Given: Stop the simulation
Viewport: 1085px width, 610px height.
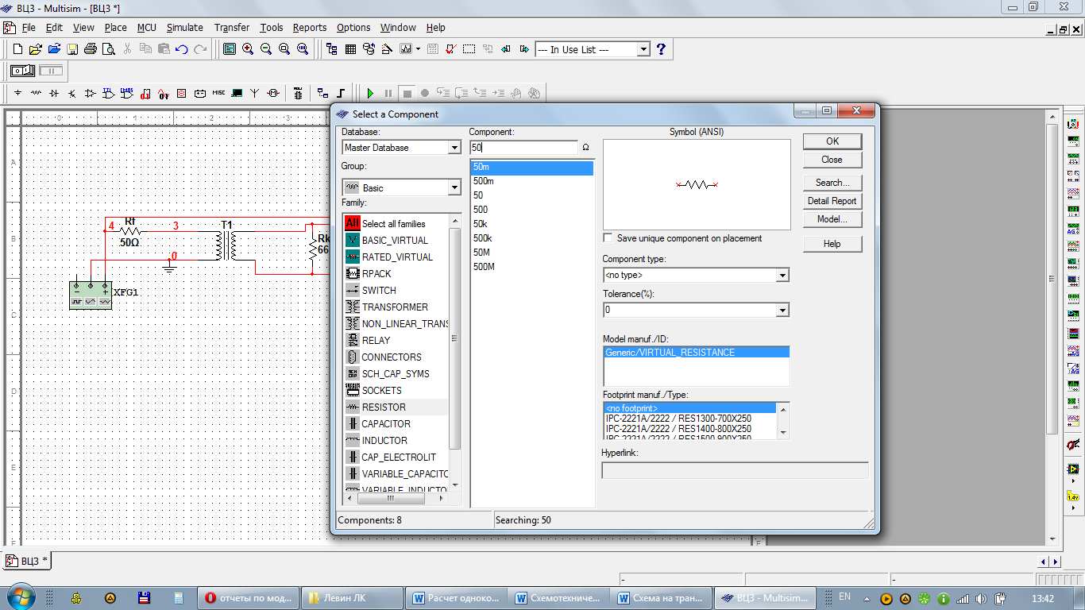Looking at the screenshot, I should click(407, 93).
